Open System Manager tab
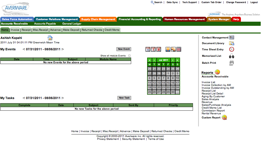The height and width of the screenshot is (145, 262). pyautogui.click(x=219, y=19)
